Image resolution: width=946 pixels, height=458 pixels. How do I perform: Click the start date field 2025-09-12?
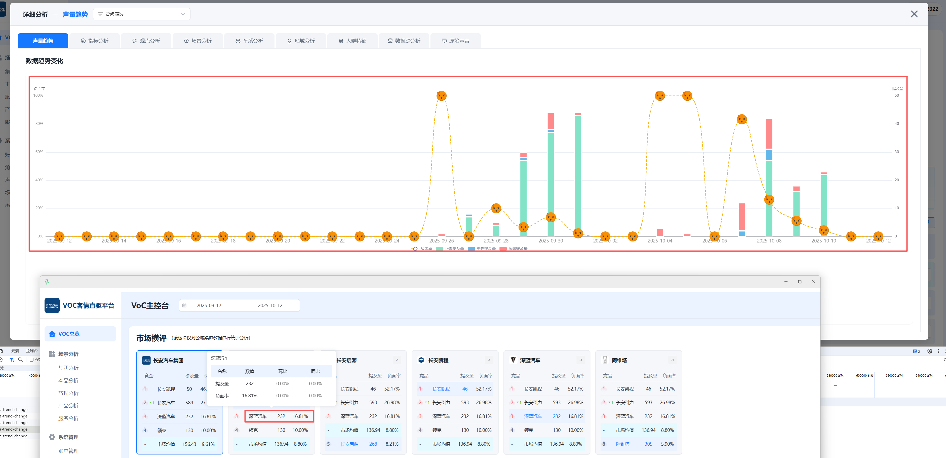(x=209, y=305)
